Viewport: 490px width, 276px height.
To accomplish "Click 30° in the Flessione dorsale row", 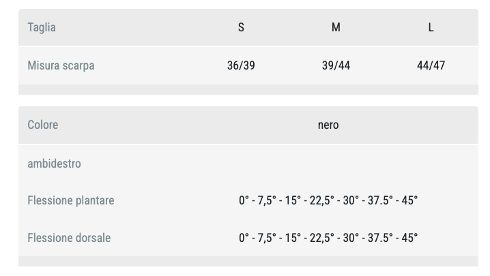I will click(x=352, y=239).
